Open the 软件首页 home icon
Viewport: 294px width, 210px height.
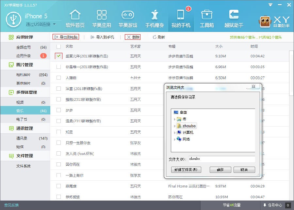click(x=75, y=18)
